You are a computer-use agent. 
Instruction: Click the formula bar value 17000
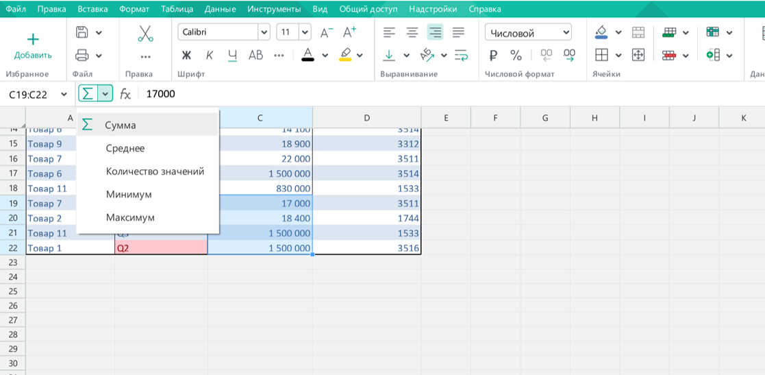(x=160, y=94)
